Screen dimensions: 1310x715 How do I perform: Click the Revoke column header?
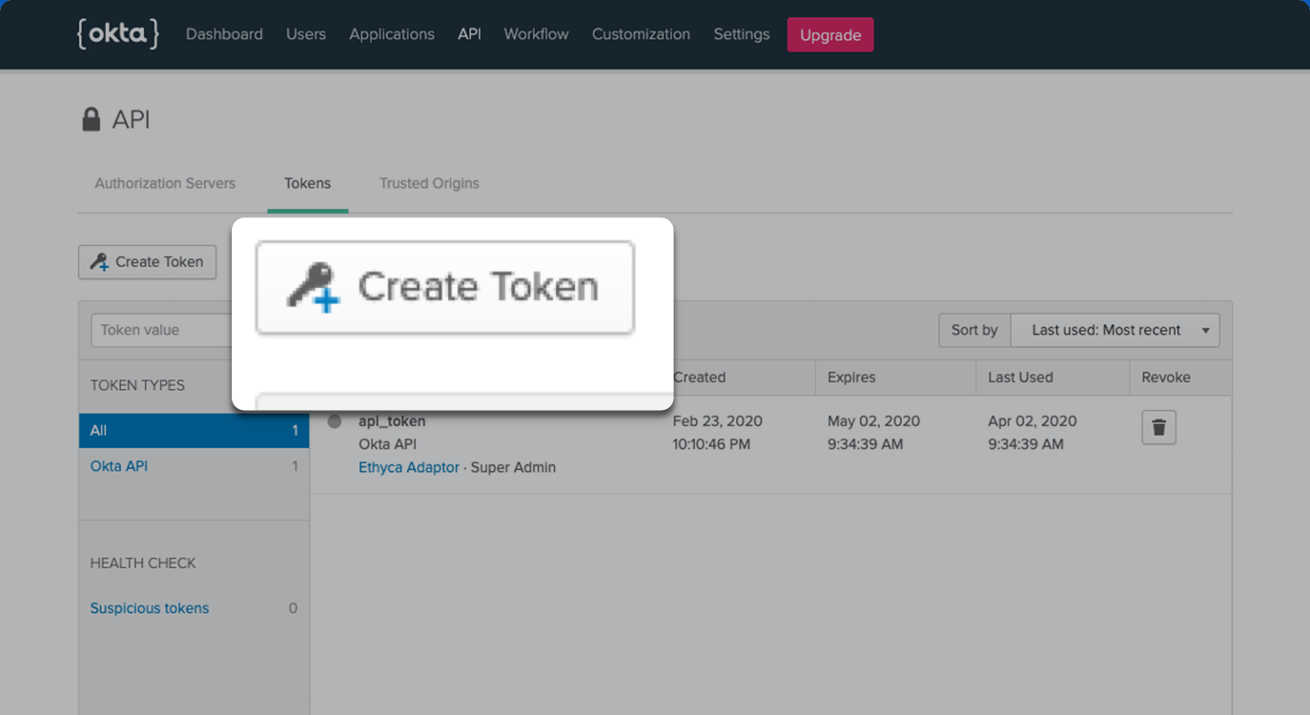click(x=1166, y=378)
